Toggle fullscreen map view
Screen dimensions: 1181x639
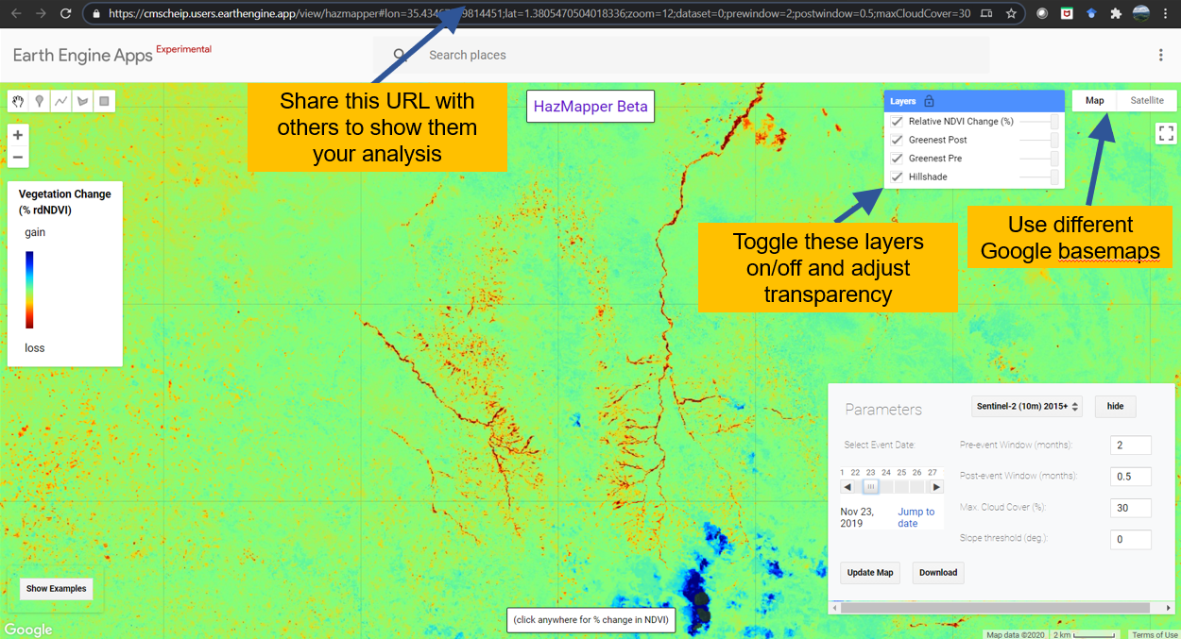(x=1165, y=134)
